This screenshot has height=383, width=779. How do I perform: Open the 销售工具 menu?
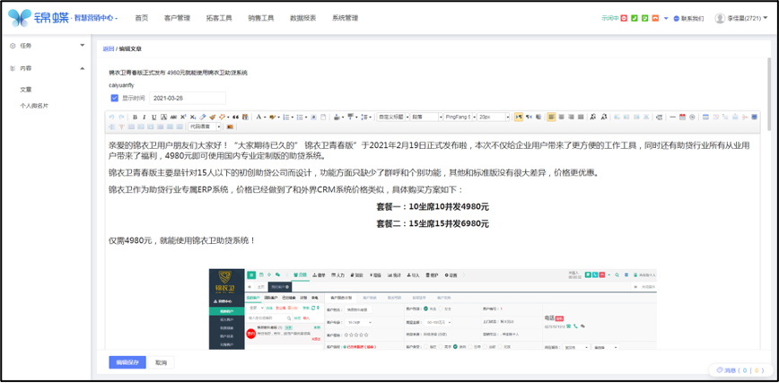point(261,18)
